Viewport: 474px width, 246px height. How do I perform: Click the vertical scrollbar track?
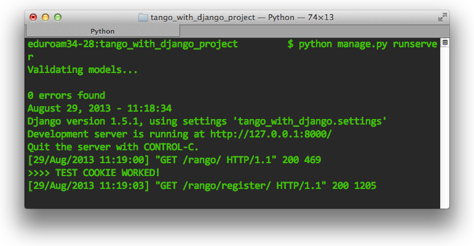(444, 126)
